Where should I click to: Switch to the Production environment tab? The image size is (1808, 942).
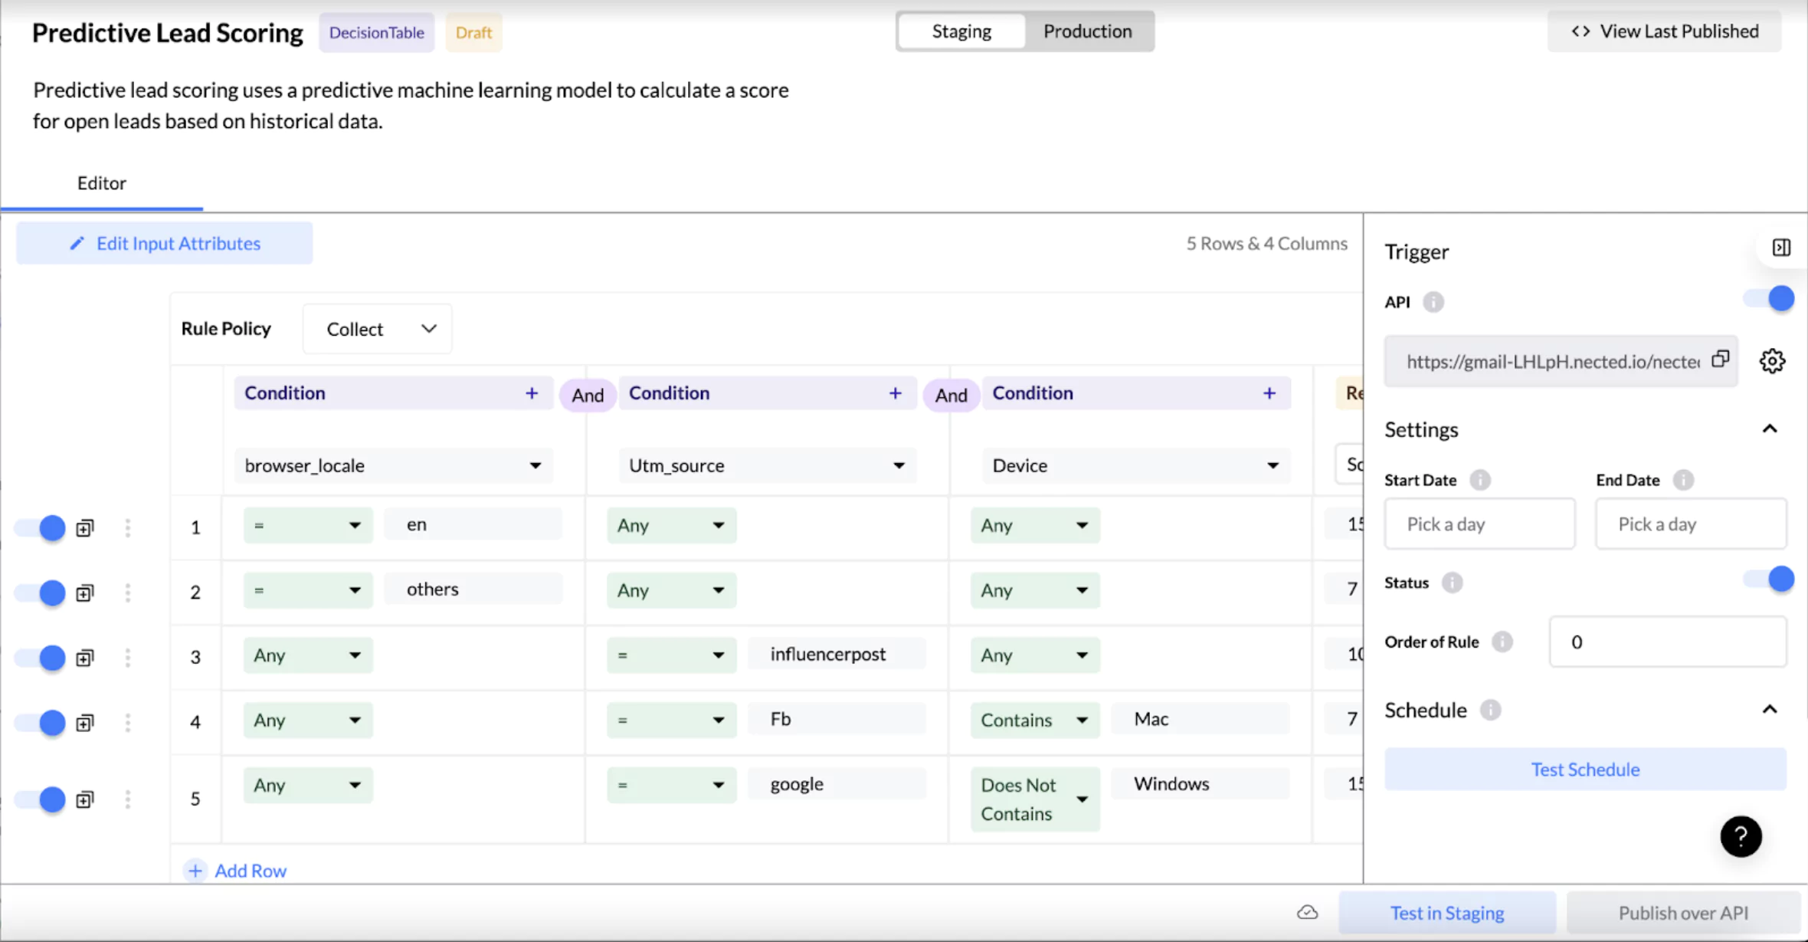[1087, 31]
